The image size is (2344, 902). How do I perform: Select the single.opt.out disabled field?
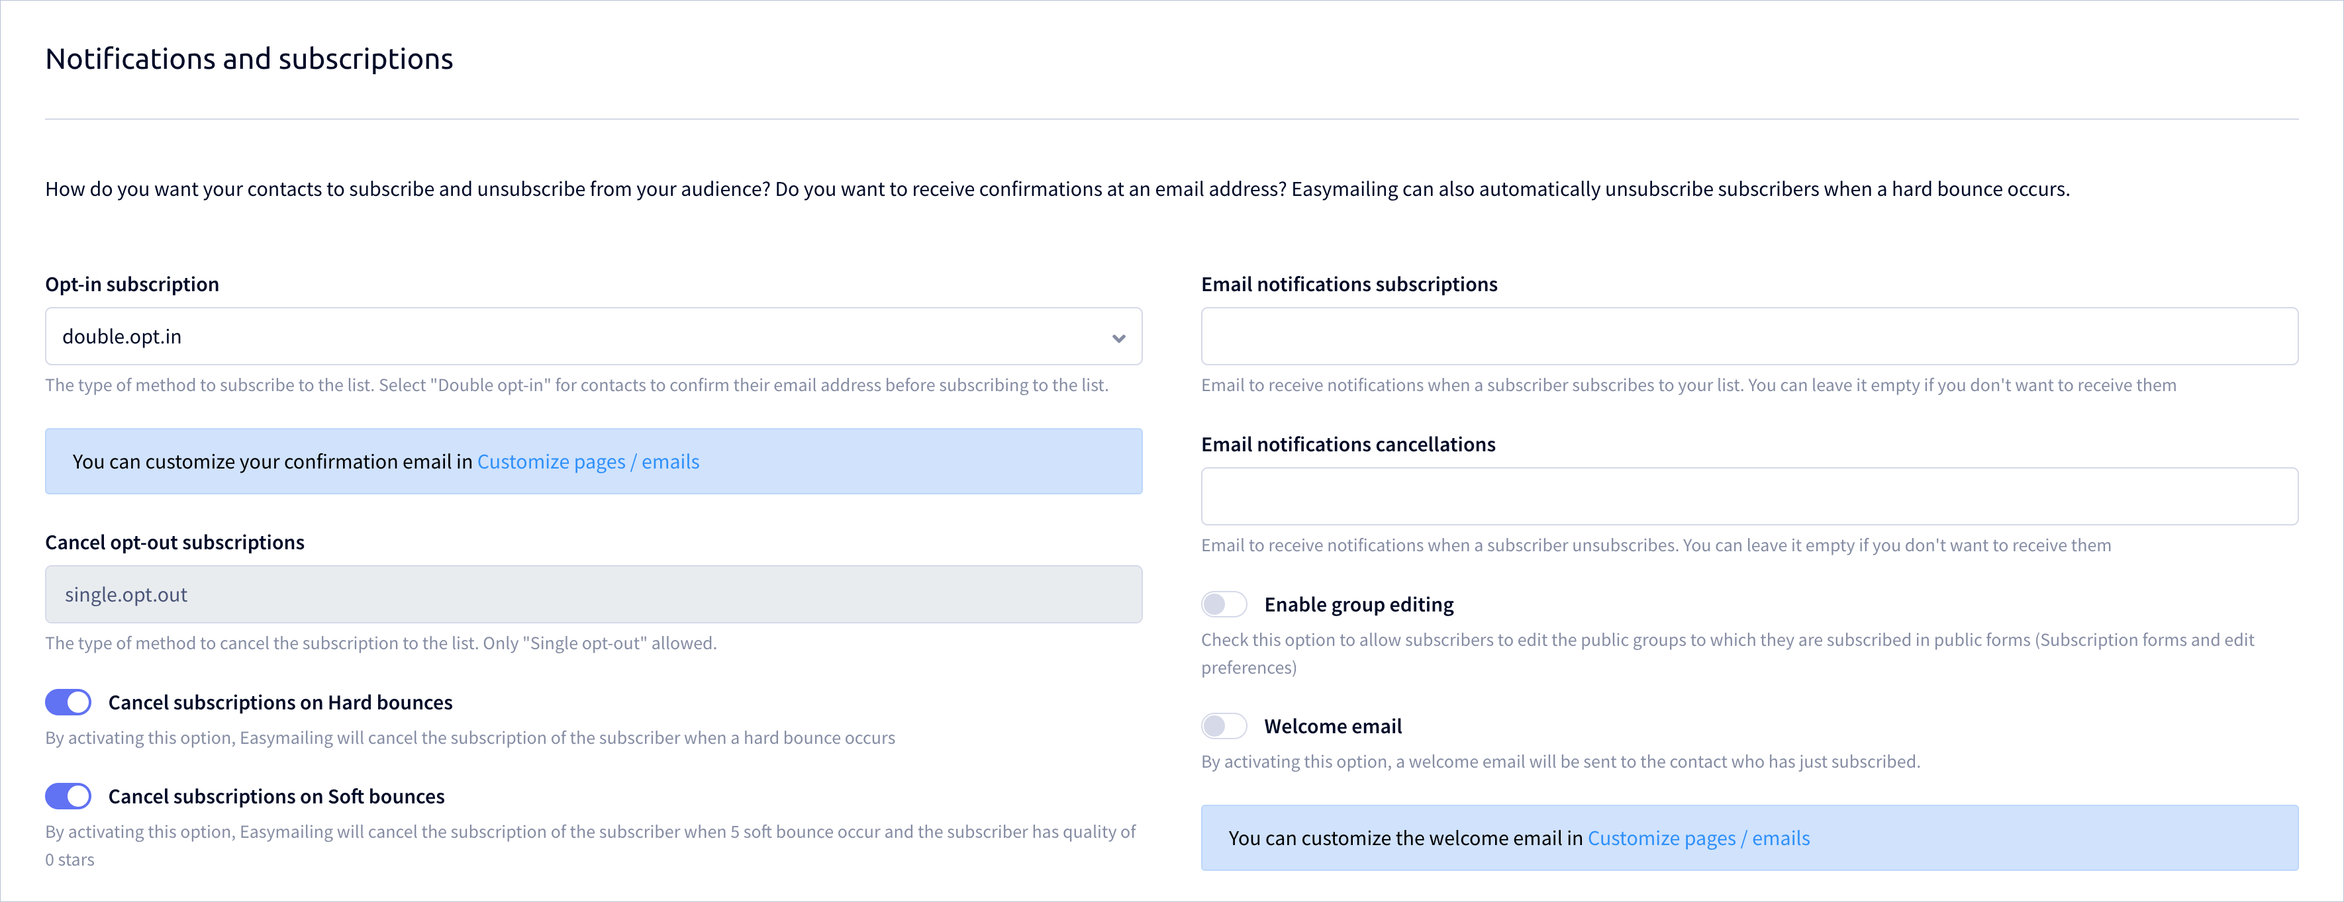(x=593, y=595)
